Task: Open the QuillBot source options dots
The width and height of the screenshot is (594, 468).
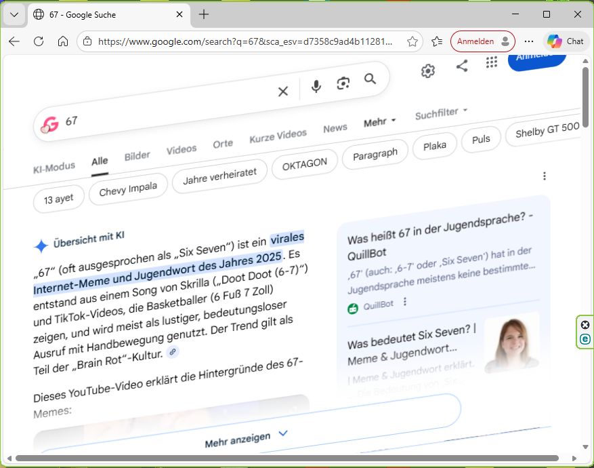Action: pyautogui.click(x=405, y=302)
